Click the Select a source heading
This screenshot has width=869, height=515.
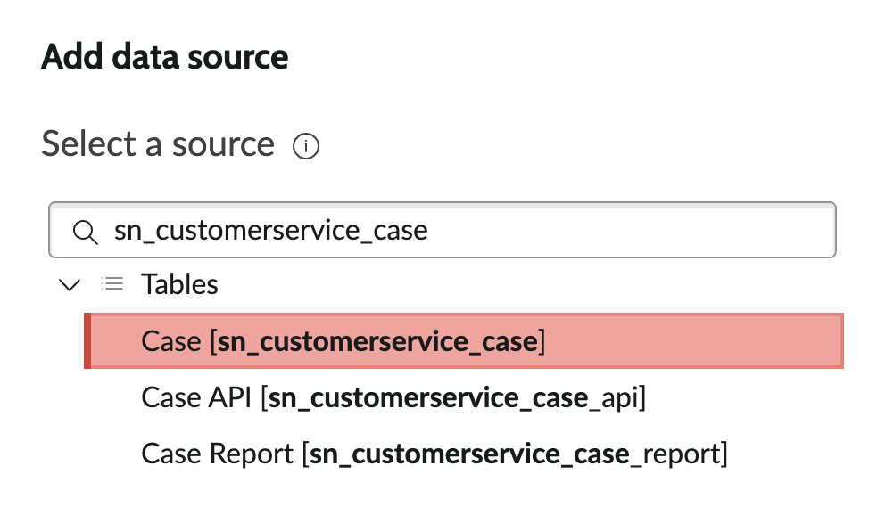[157, 143]
